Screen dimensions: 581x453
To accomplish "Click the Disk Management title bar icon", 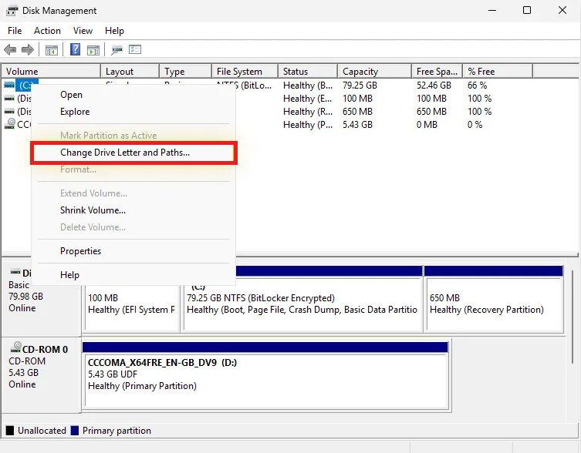I will pyautogui.click(x=12, y=11).
